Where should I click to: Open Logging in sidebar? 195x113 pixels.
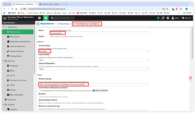point(12,109)
